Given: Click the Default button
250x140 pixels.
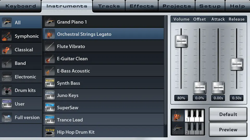Looking at the screenshot, I should point(228,114).
